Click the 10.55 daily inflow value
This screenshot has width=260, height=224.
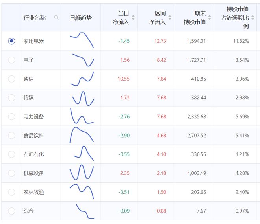click(124, 79)
